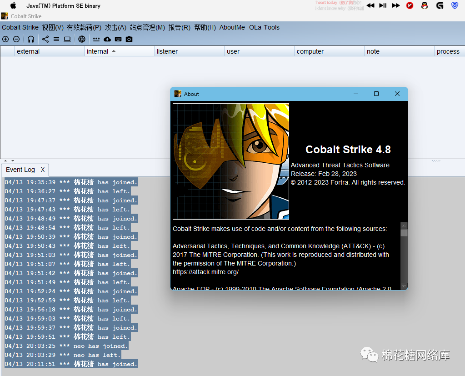Sort by the process column header
Viewport: 465px width, 376px height.
pyautogui.click(x=450, y=51)
